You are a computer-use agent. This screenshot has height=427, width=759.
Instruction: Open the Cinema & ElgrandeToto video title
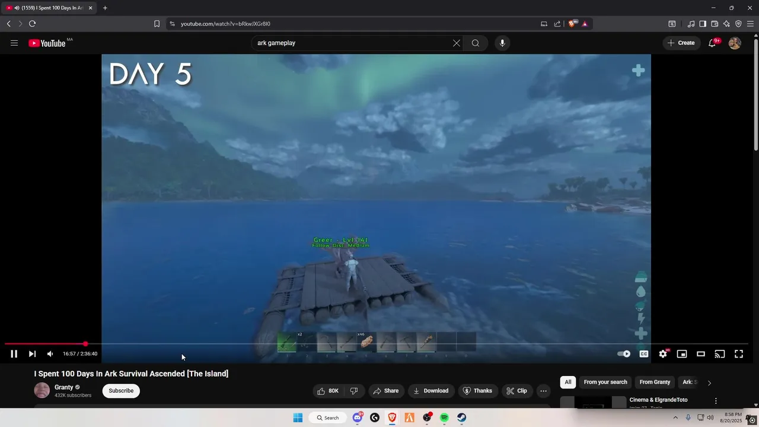(658, 400)
